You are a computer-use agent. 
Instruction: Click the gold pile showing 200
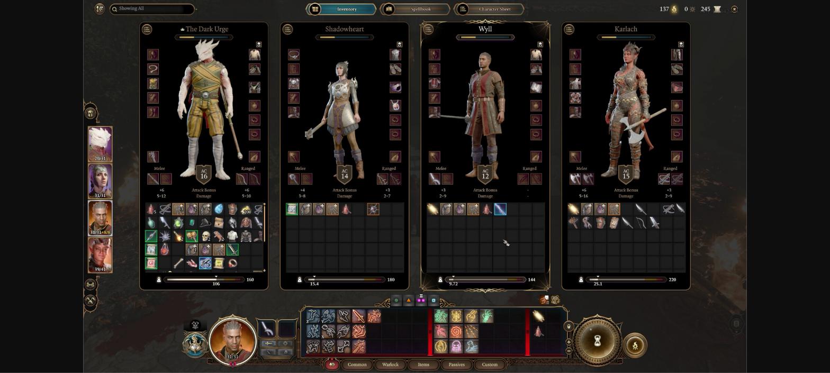pos(246,209)
